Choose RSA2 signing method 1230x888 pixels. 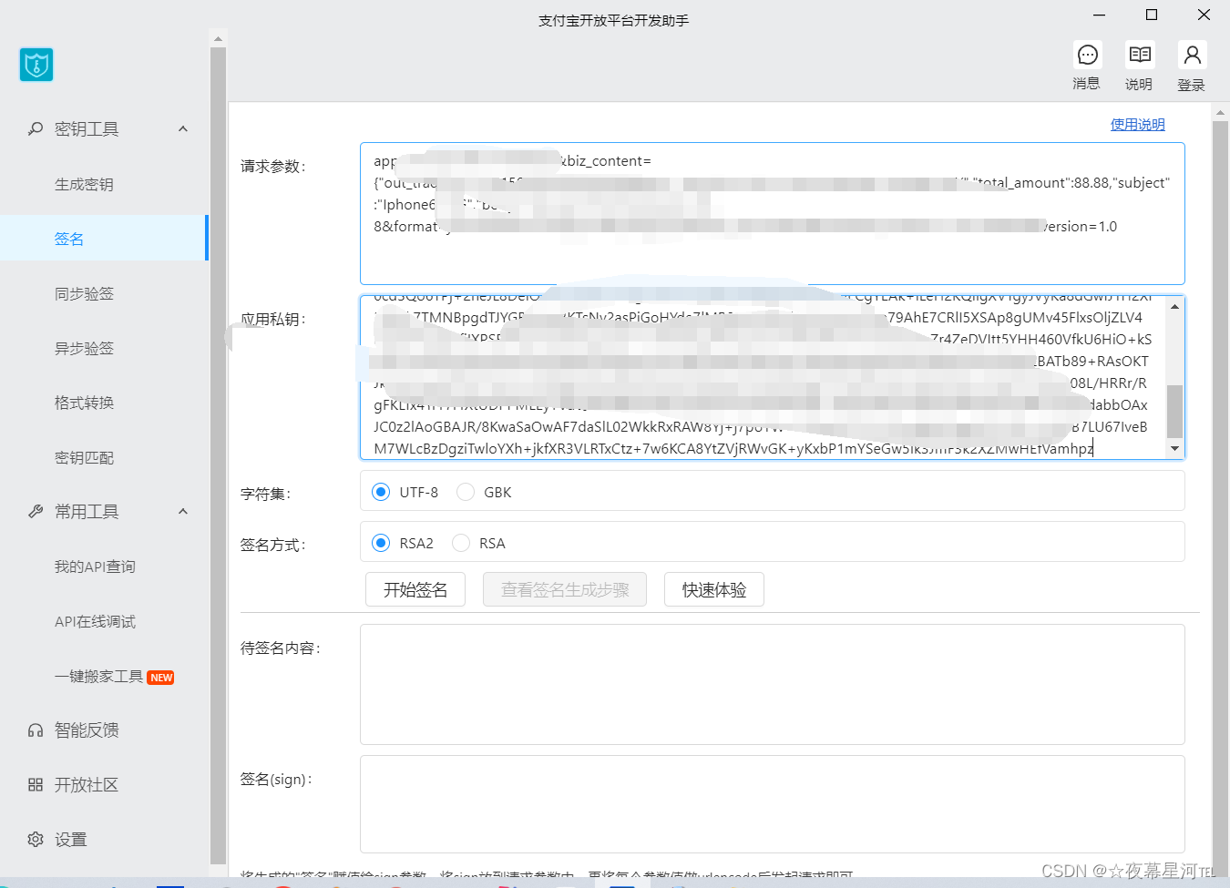point(381,543)
